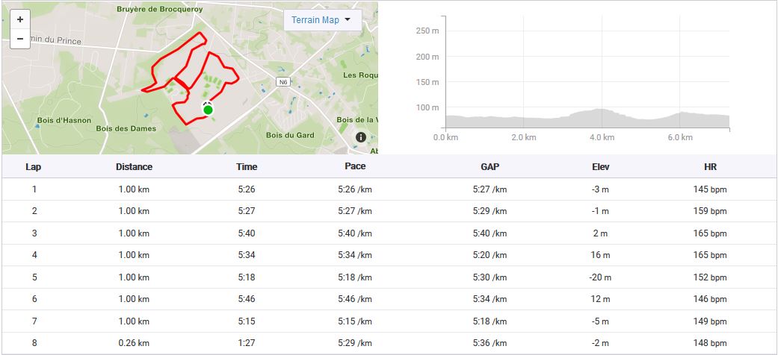Click the Distance column header
This screenshot has width=778, height=355.
click(x=135, y=167)
